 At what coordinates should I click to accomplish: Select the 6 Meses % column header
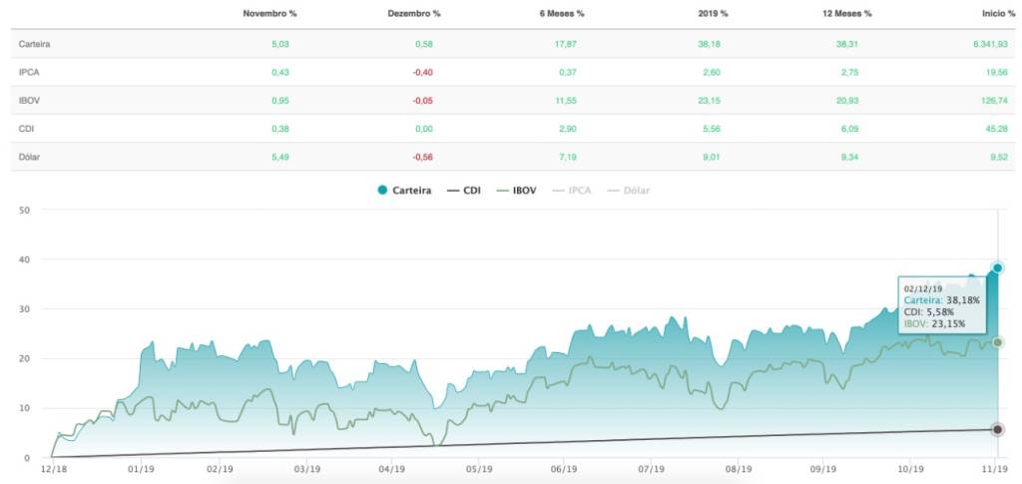pos(560,14)
